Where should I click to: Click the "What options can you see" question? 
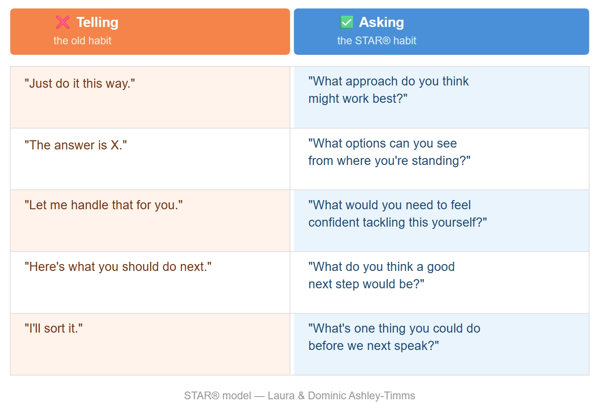pyautogui.click(x=382, y=144)
